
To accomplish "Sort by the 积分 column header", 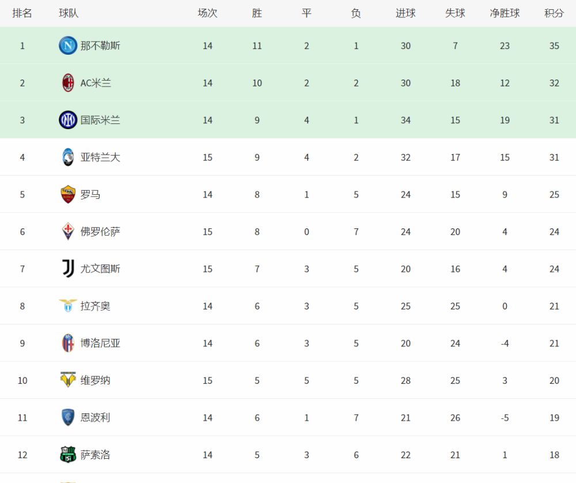I will pyautogui.click(x=554, y=13).
